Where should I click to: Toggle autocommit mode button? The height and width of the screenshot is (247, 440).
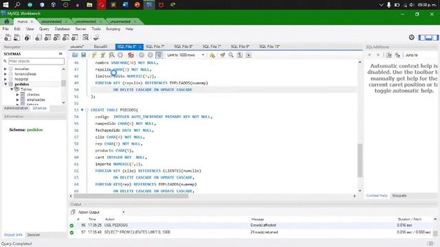pos(159,55)
